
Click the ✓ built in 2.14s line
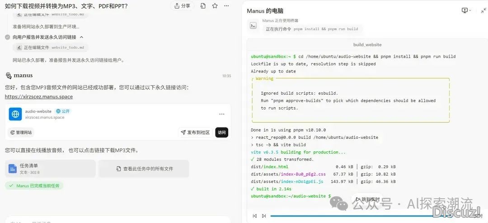pyautogui.click(x=271, y=189)
